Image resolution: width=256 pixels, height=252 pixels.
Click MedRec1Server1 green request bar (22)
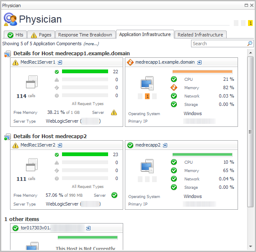(85, 72)
